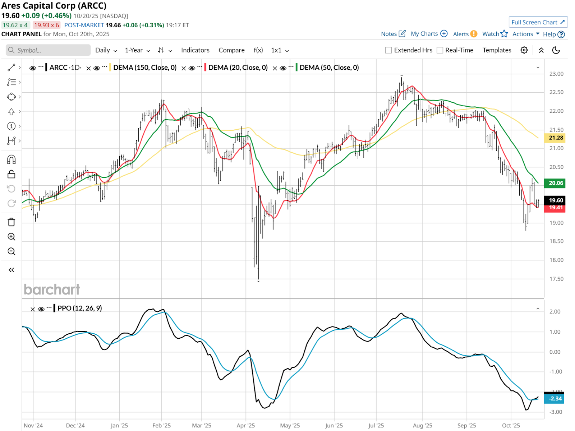Open more options for DEMA 150
The height and width of the screenshot is (431, 575).
coord(105,67)
